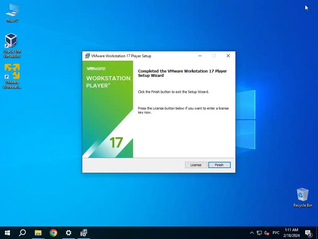Click the 'Click the Finish button to exit' text
Viewport: 318px width, 239px height.
click(173, 92)
